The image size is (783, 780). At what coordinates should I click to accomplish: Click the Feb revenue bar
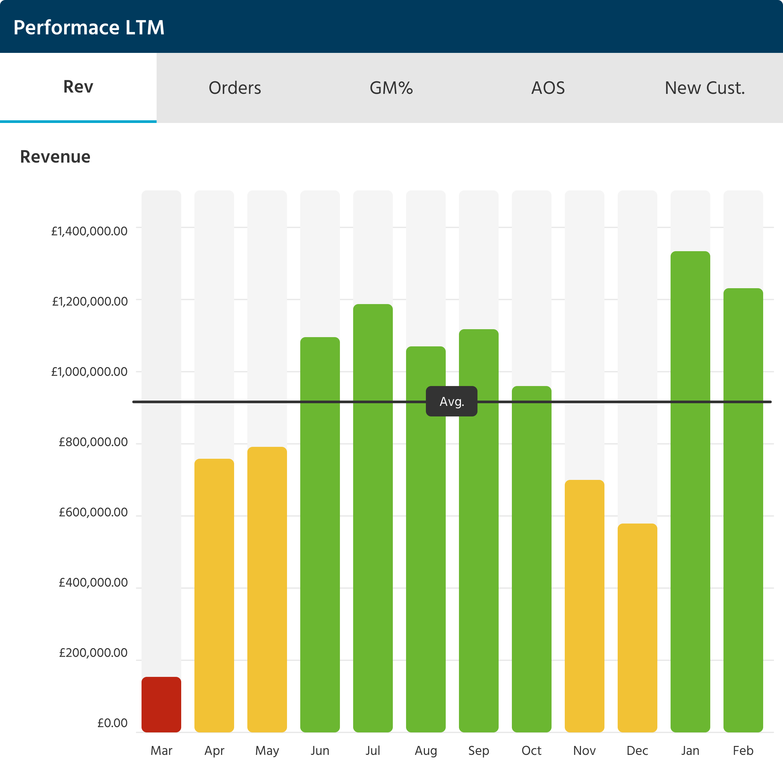tap(743, 510)
